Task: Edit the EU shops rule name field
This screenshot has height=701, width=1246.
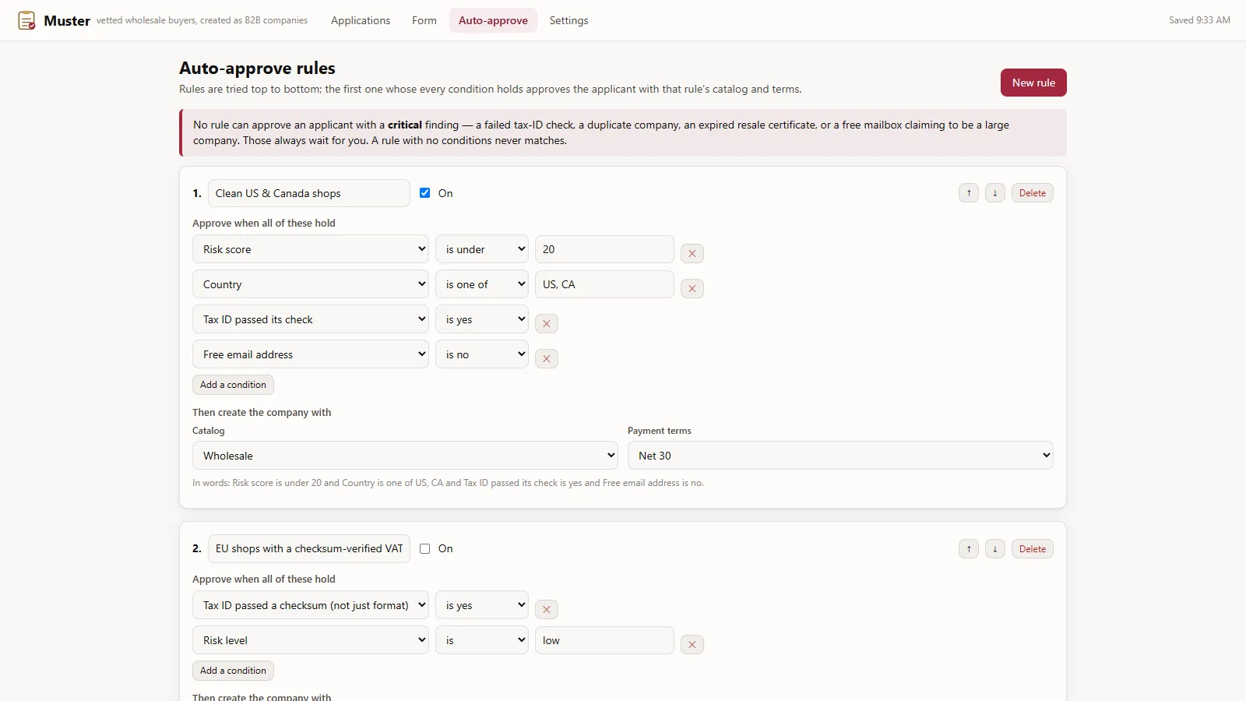Action: coord(309,548)
